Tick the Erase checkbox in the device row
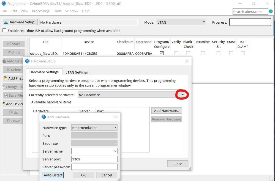 (231, 53)
